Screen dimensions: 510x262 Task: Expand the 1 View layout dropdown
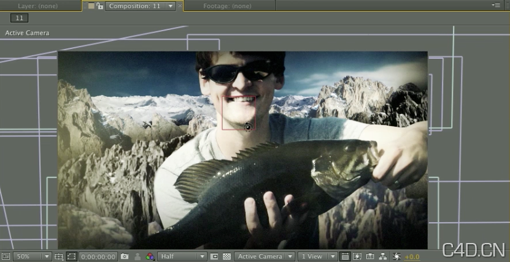pos(318,256)
